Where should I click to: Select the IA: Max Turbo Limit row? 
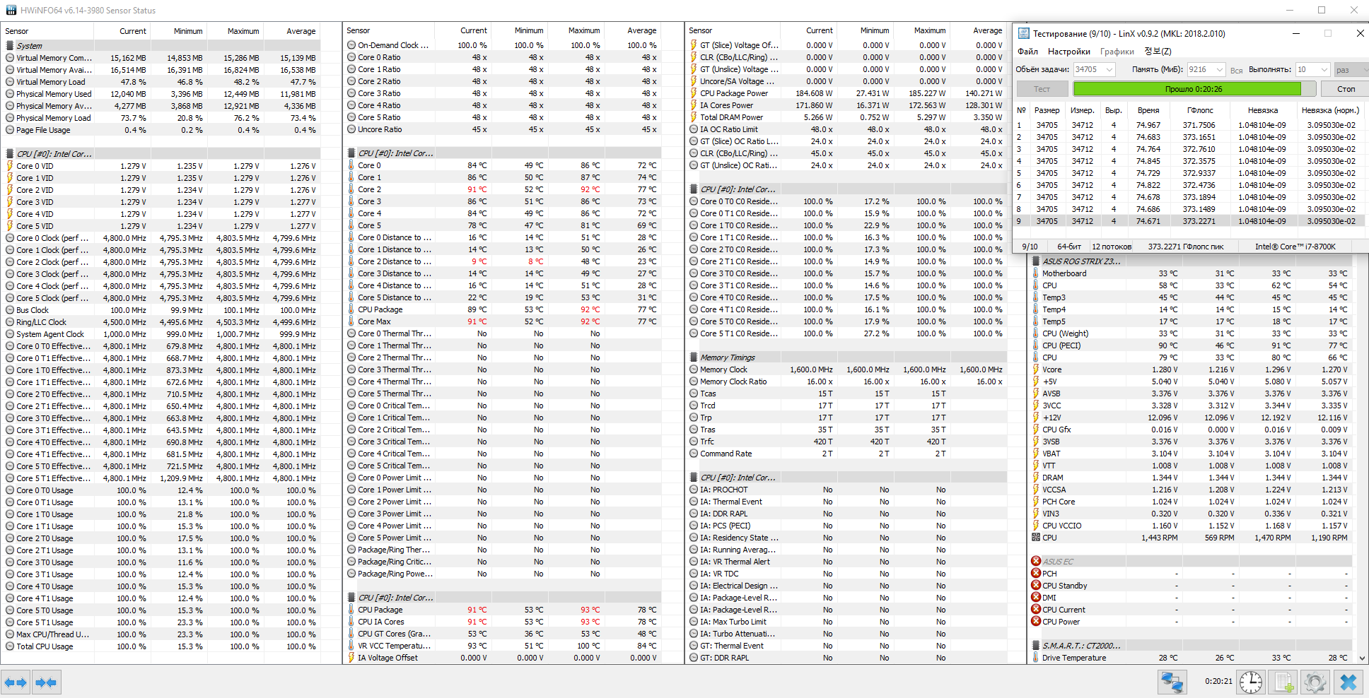[848, 622]
